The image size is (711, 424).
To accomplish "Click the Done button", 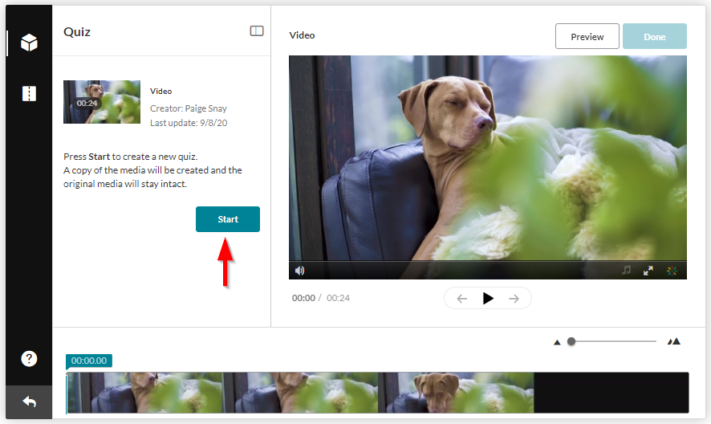I will coord(654,36).
